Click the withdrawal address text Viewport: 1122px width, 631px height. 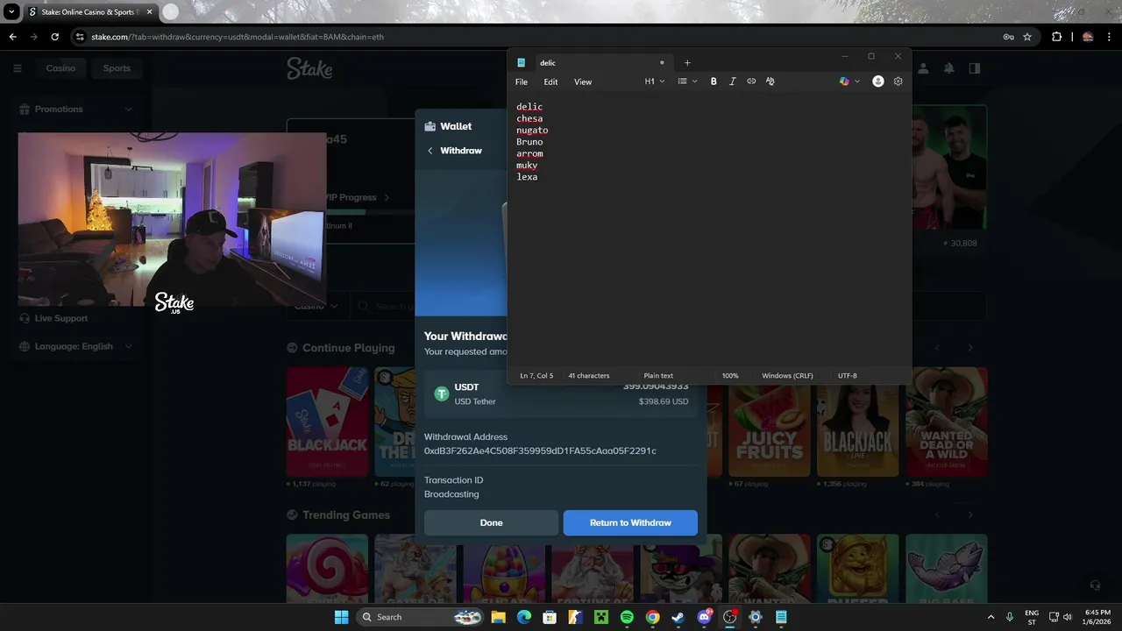point(540,450)
